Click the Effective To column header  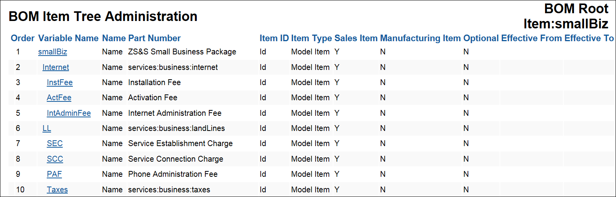(x=589, y=38)
